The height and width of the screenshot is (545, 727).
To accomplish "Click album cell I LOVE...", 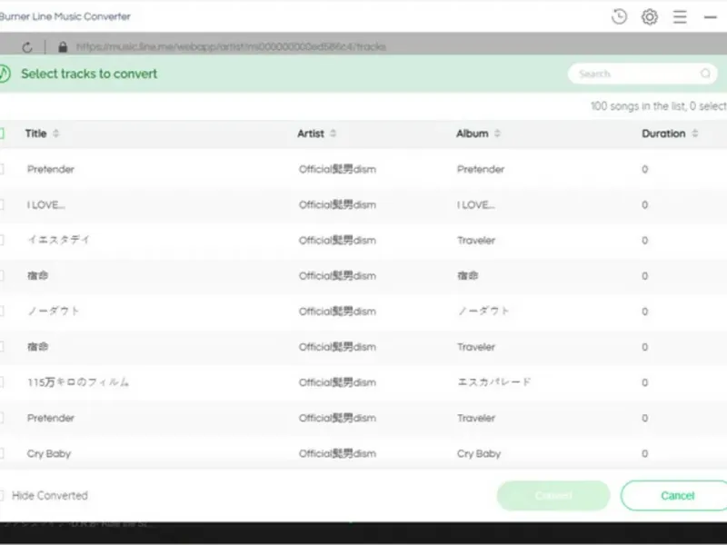I will click(475, 205).
